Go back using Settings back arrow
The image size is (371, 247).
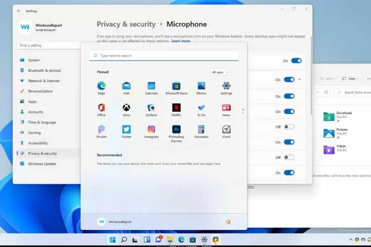click(x=19, y=11)
